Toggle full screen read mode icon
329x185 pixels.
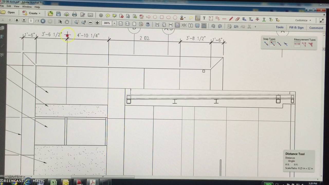(x=322, y=21)
